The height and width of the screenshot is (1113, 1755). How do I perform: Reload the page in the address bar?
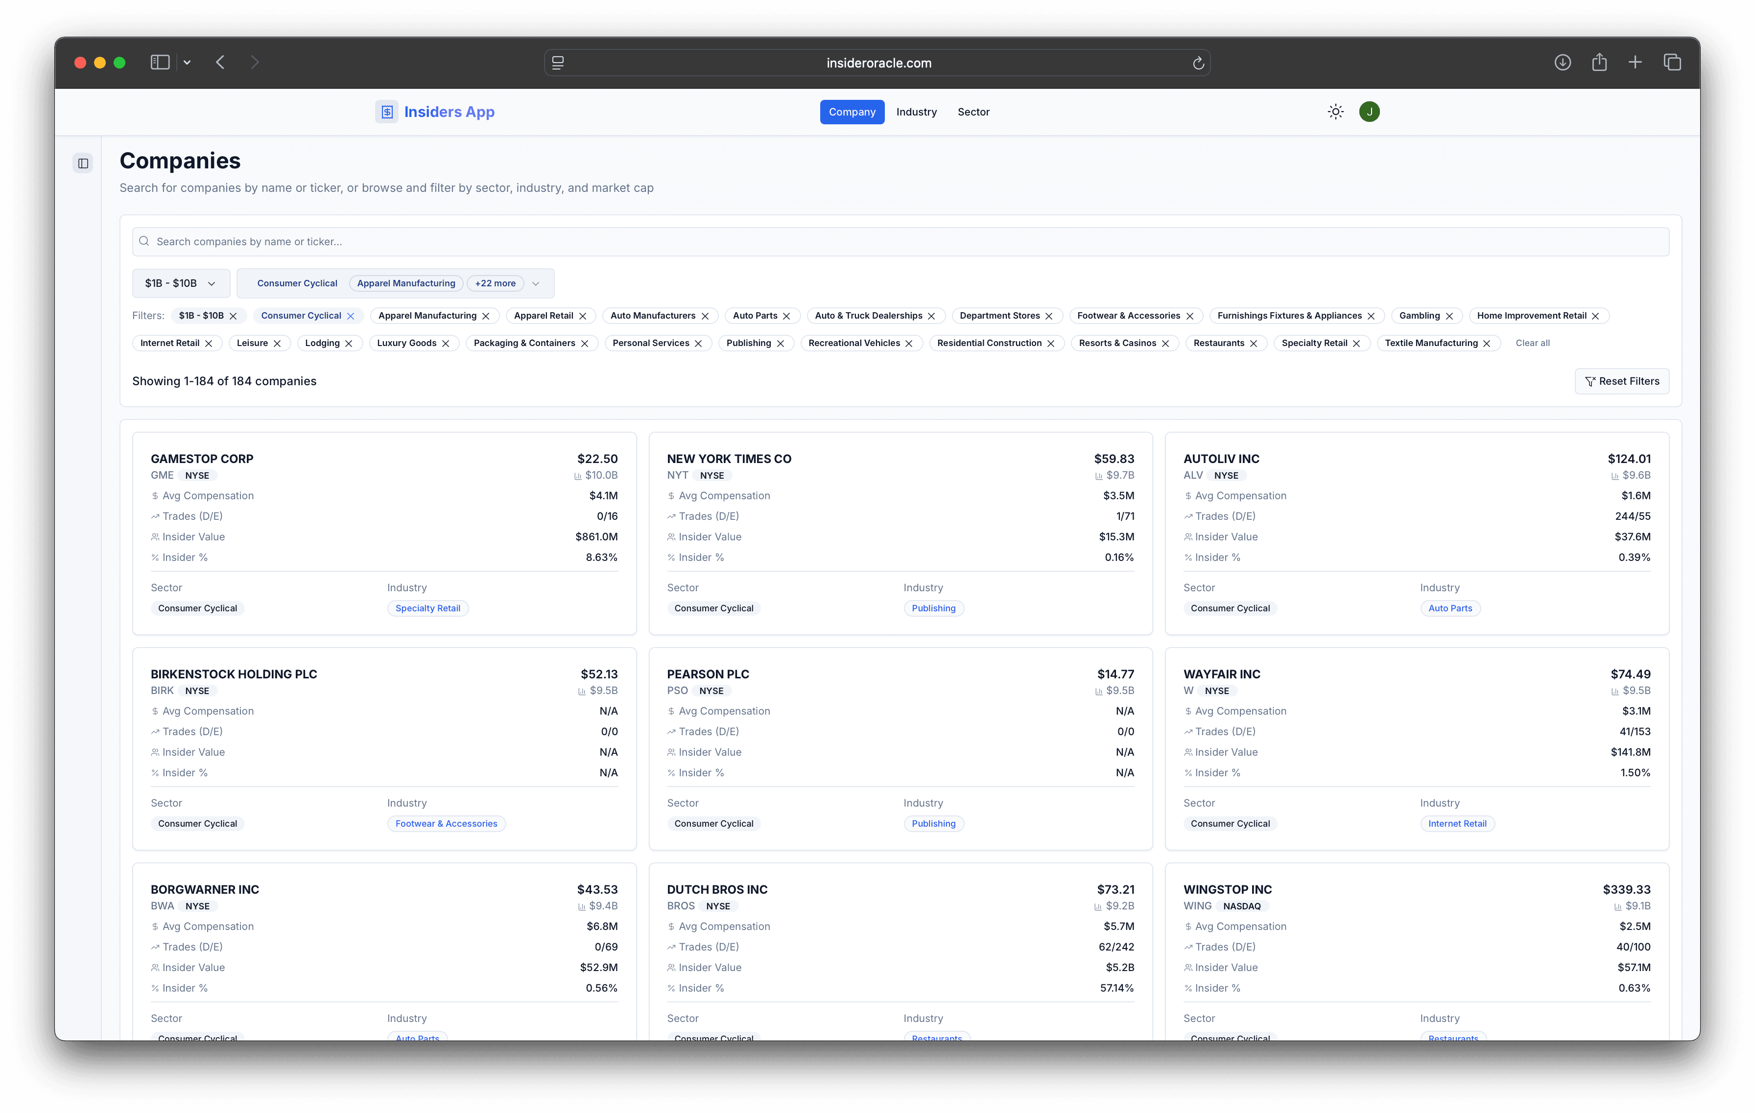tap(1198, 63)
